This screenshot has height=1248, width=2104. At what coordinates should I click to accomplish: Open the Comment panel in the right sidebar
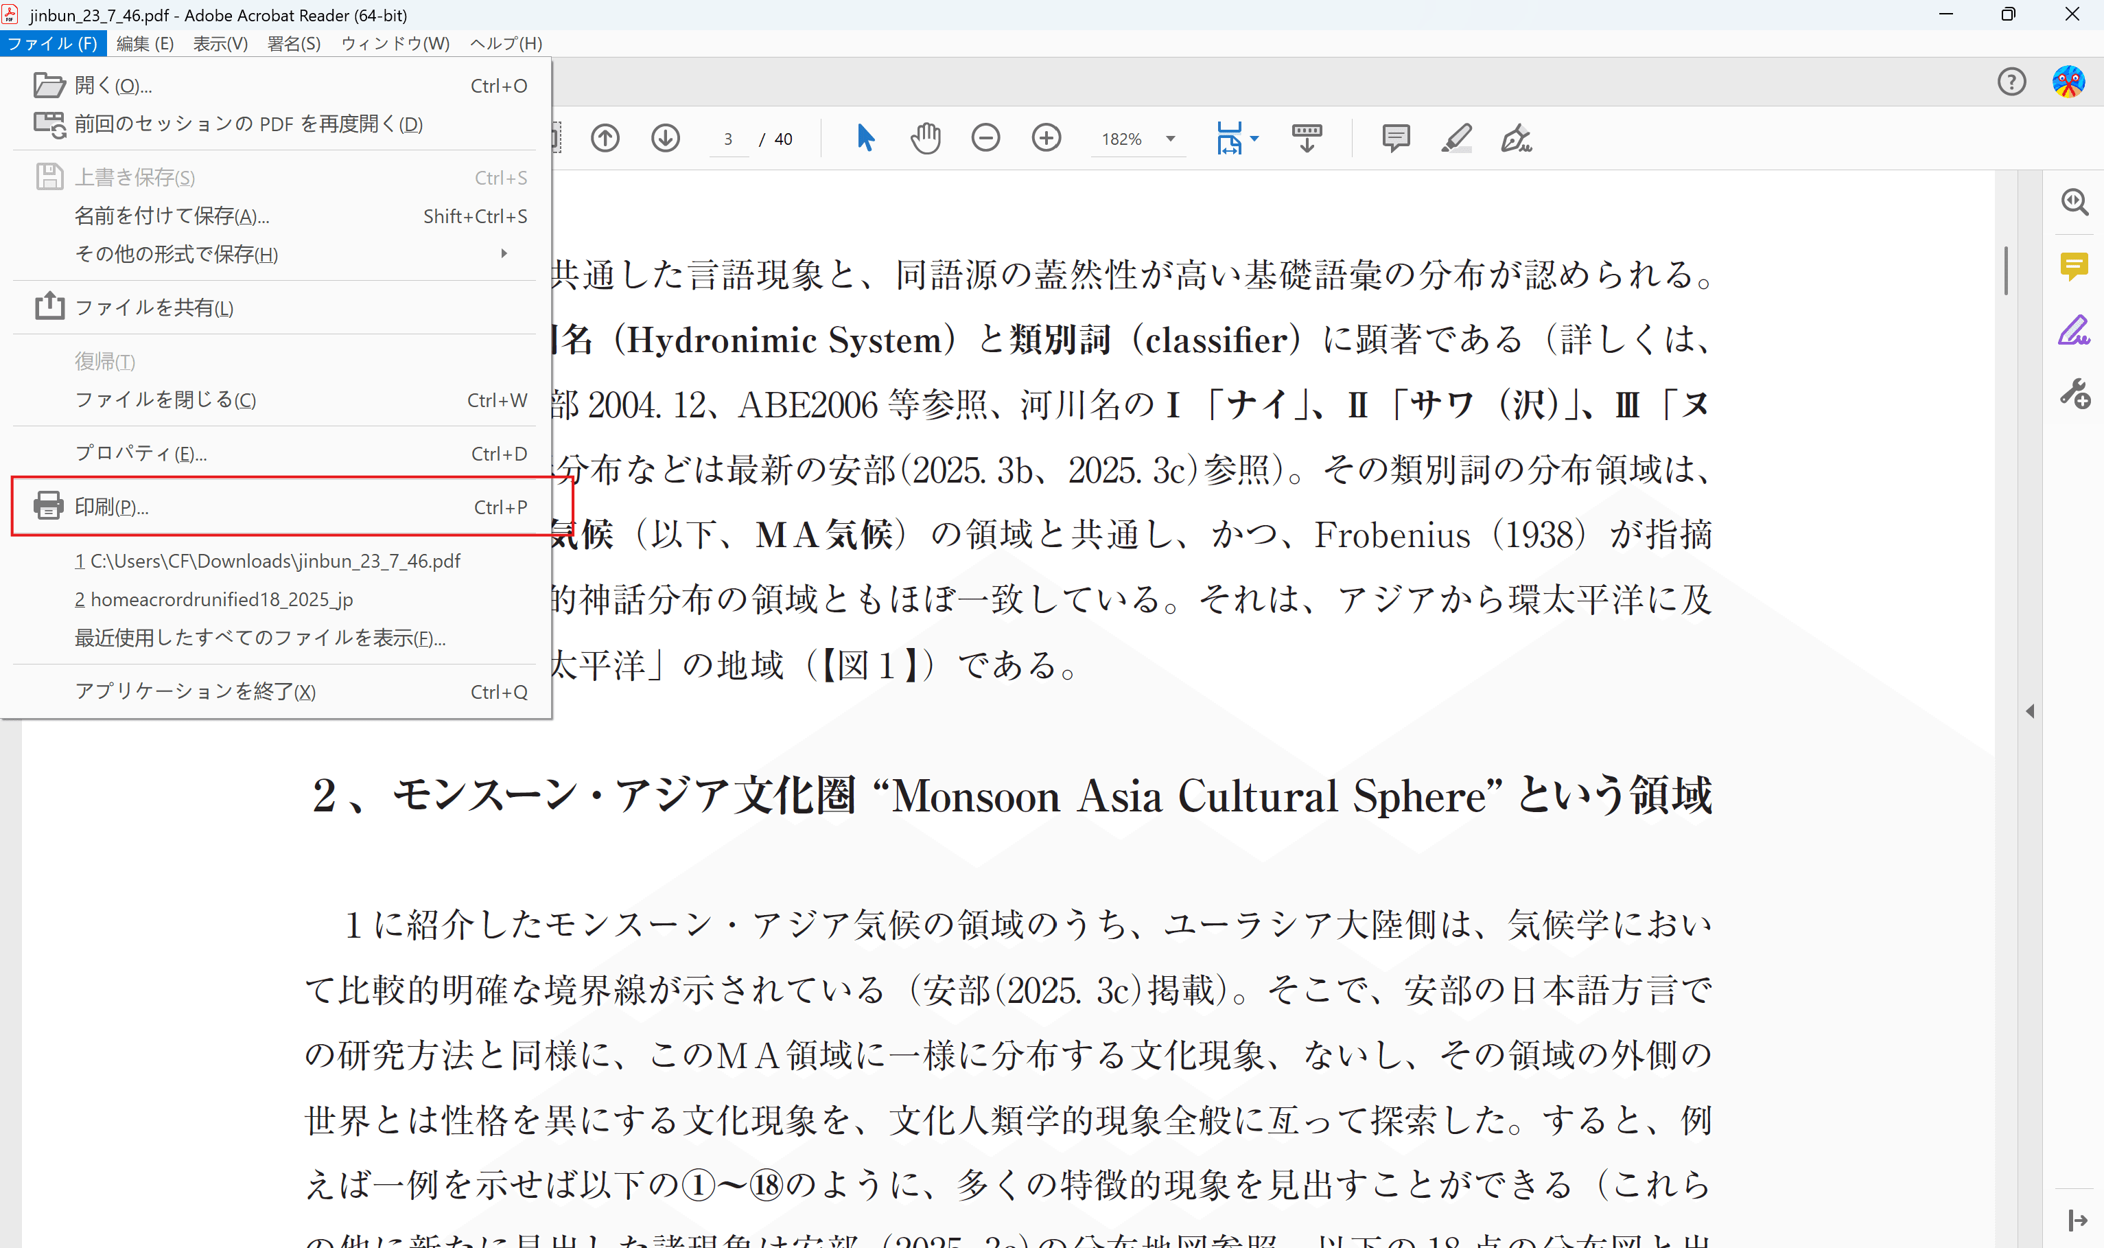[x=2074, y=266]
